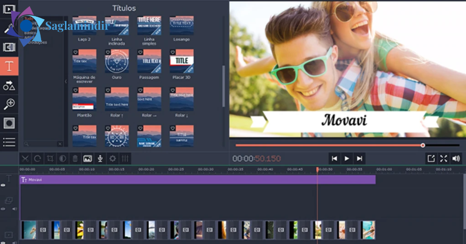Click the detach preview window icon

[x=431, y=158]
